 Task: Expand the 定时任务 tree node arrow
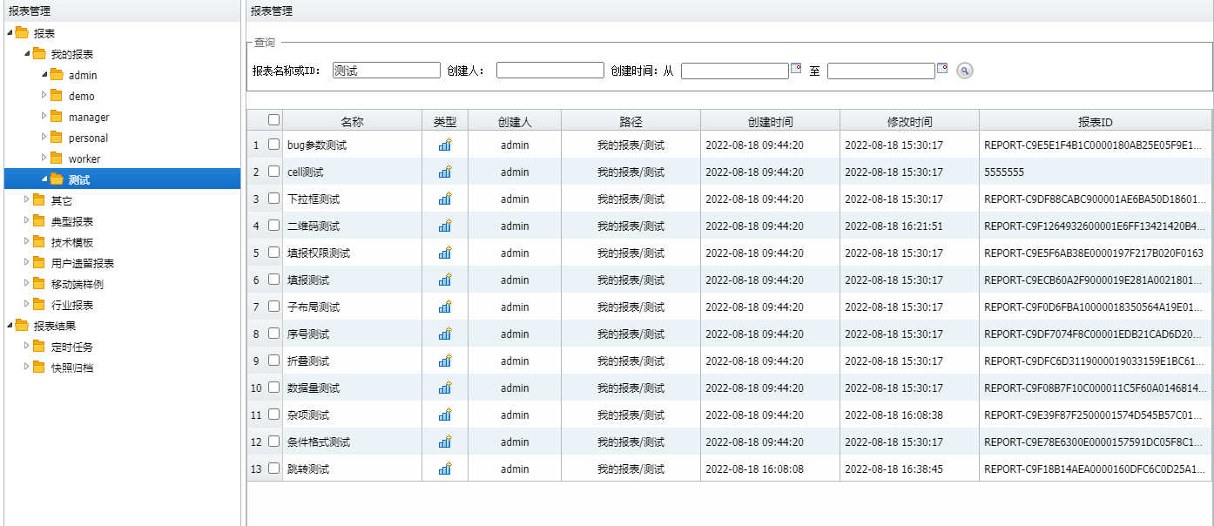(x=27, y=346)
